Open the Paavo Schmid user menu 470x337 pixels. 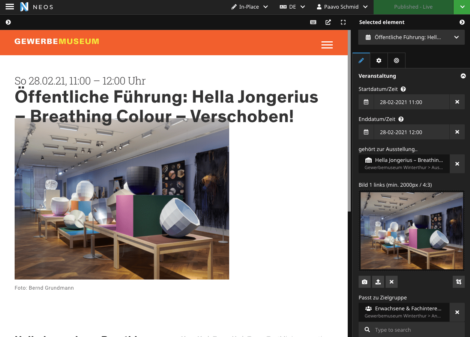[x=341, y=7]
